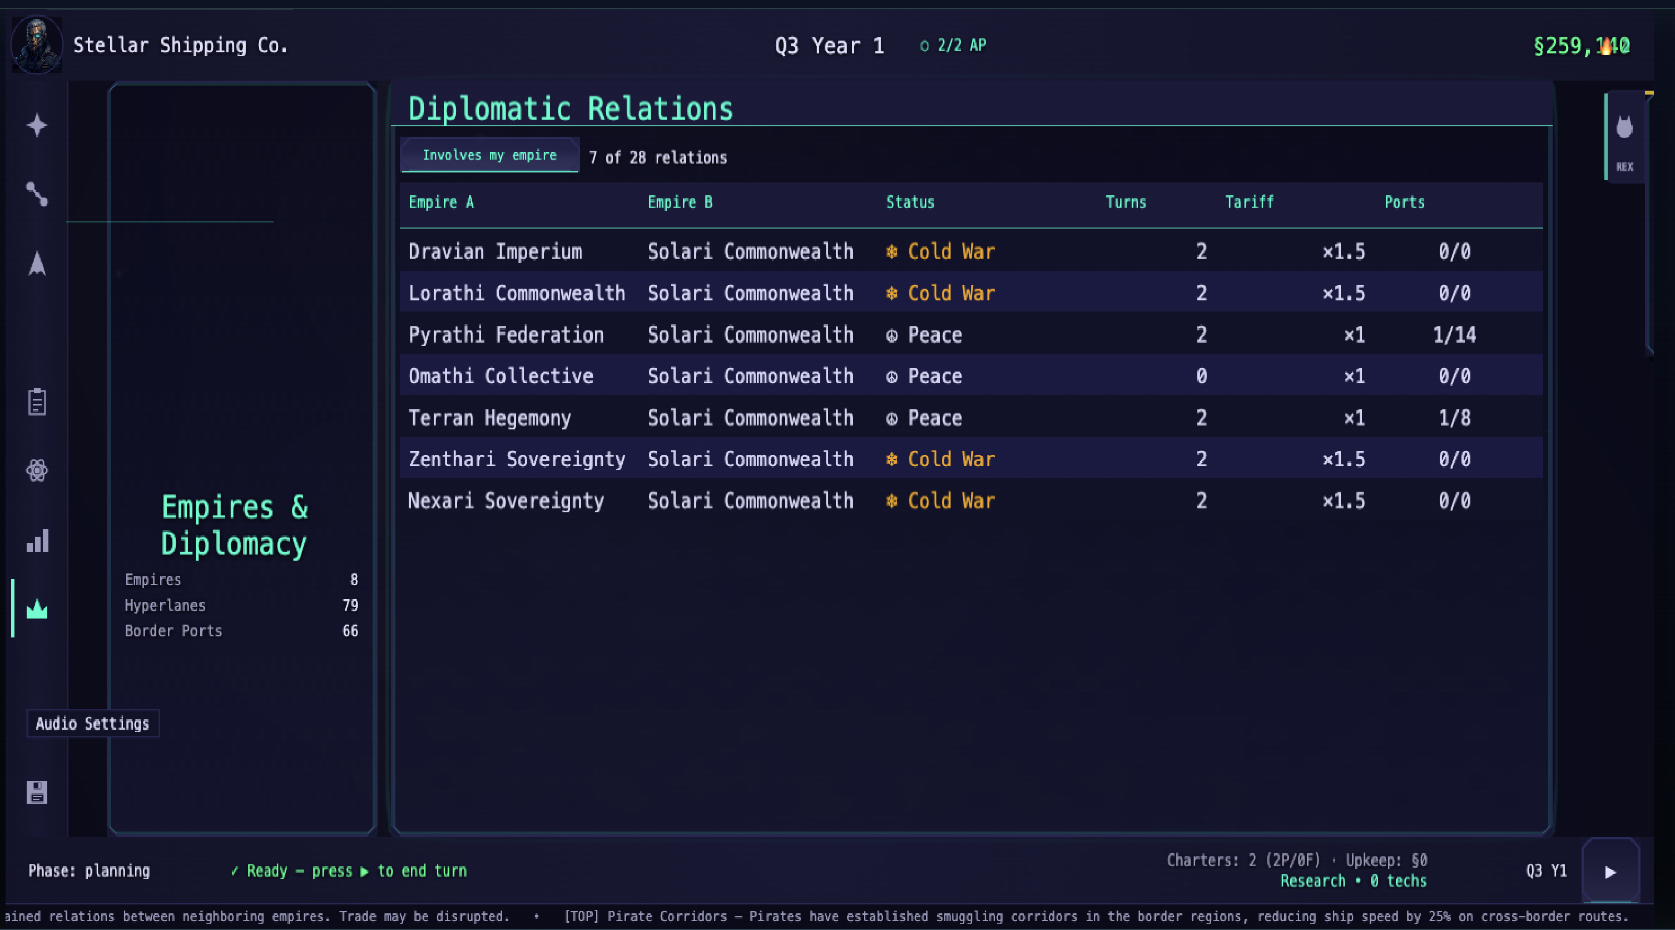Sort by Status column header
This screenshot has height=930, width=1675.
tap(910, 202)
